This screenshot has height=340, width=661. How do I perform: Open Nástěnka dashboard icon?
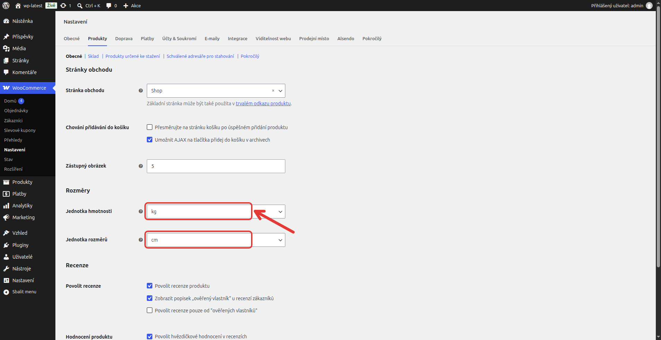(6, 21)
